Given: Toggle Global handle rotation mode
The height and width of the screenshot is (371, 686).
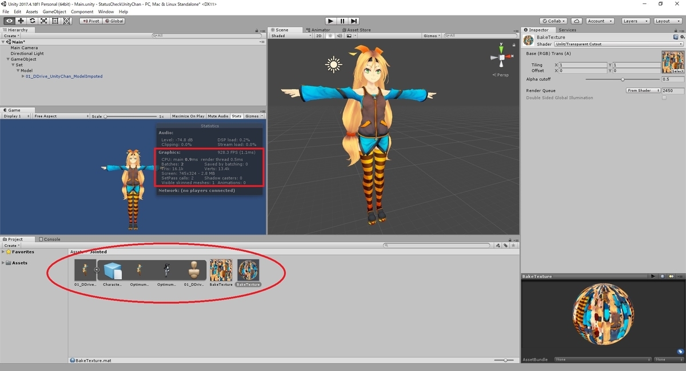Looking at the screenshot, I should [x=114, y=21].
